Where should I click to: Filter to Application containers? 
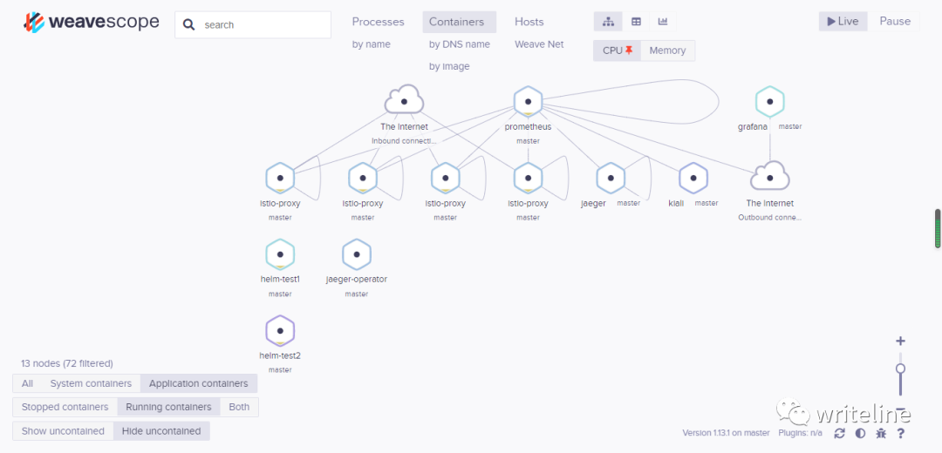[198, 383]
